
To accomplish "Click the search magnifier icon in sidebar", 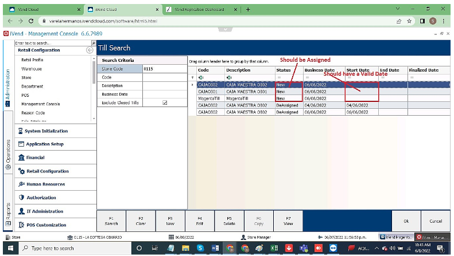I will pyautogui.click(x=94, y=43).
